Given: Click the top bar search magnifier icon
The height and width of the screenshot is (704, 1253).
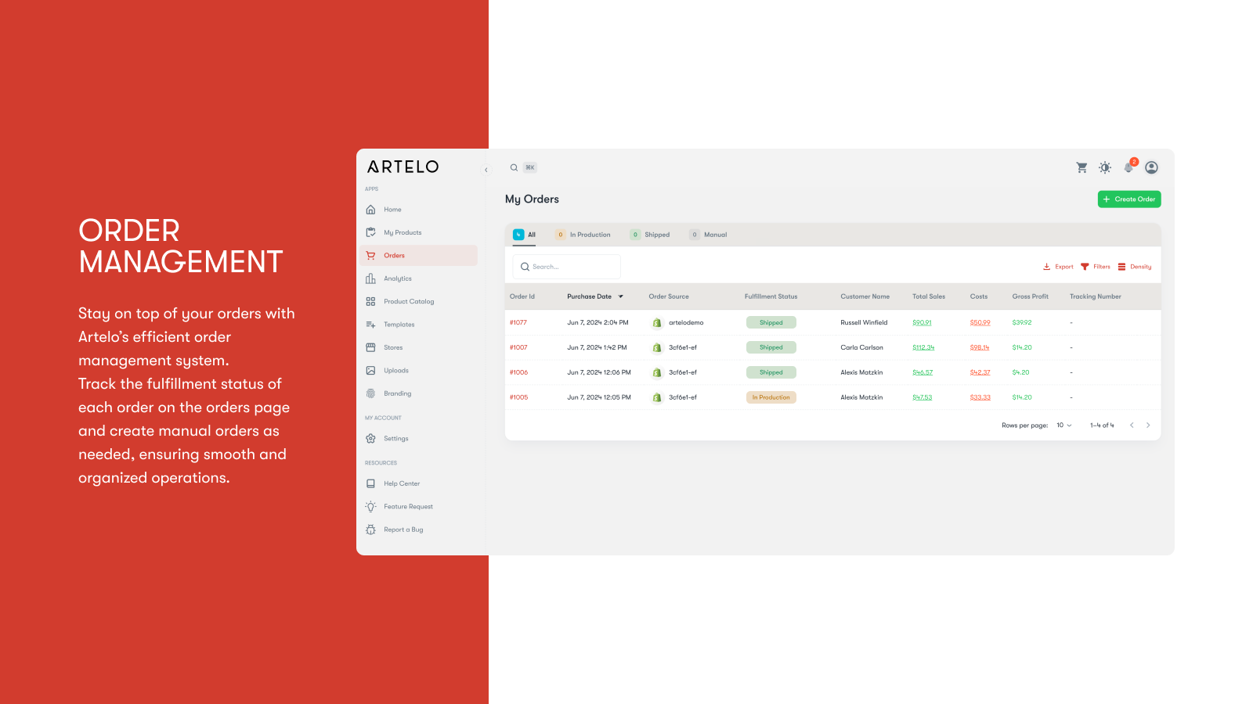Looking at the screenshot, I should [x=514, y=167].
